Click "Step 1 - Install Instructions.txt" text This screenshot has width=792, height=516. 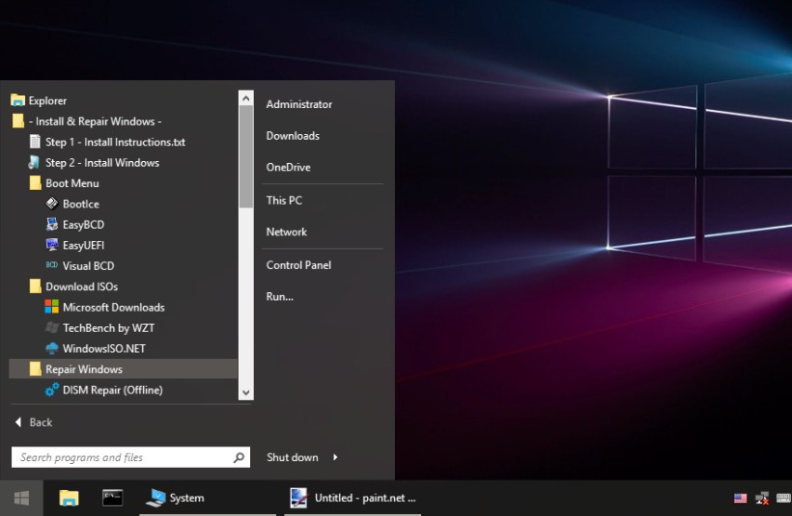click(115, 142)
